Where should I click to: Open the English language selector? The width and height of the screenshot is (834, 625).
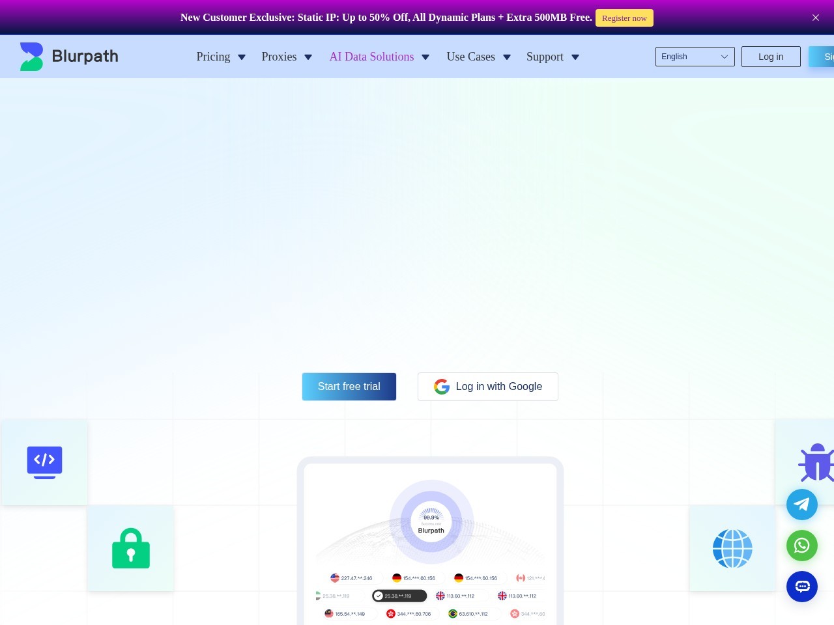(695, 57)
